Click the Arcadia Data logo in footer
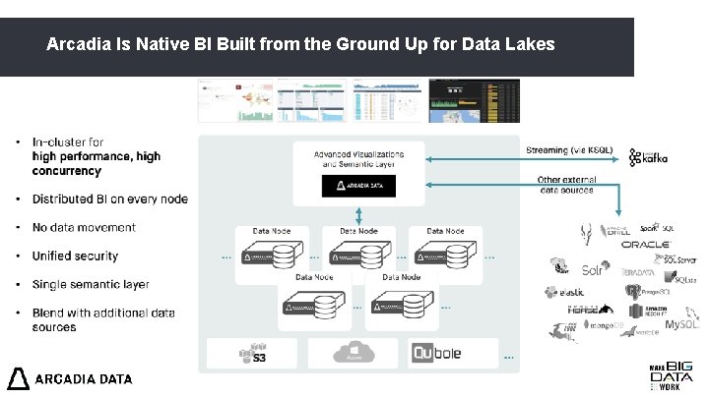 (70, 378)
